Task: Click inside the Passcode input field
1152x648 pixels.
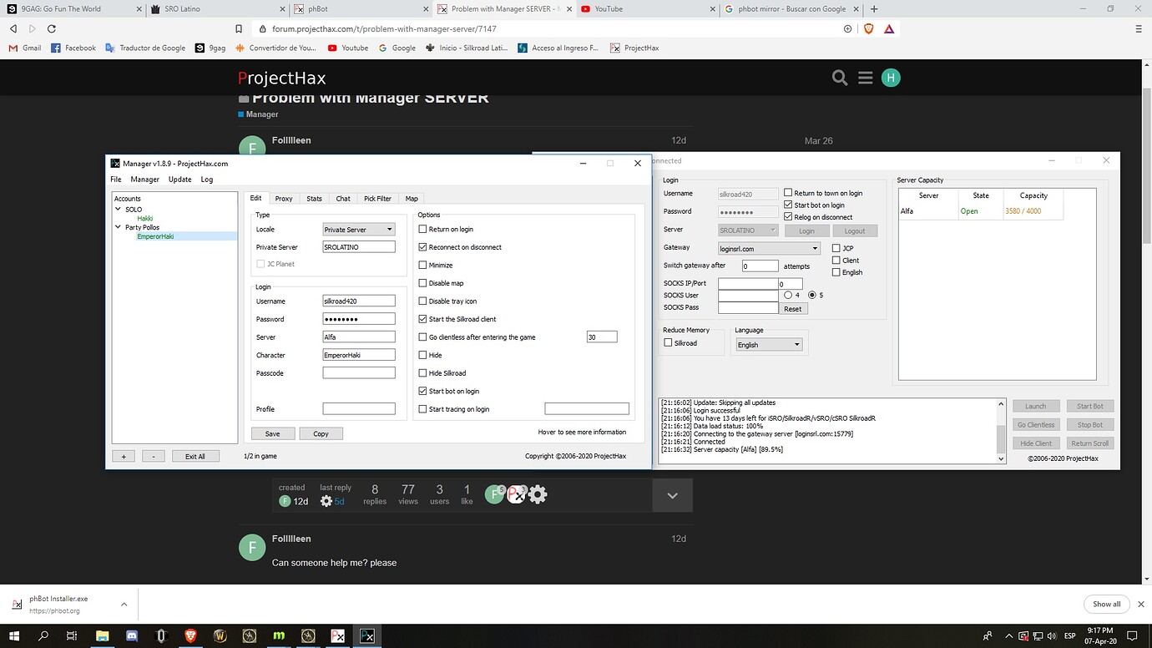Action: click(x=358, y=372)
